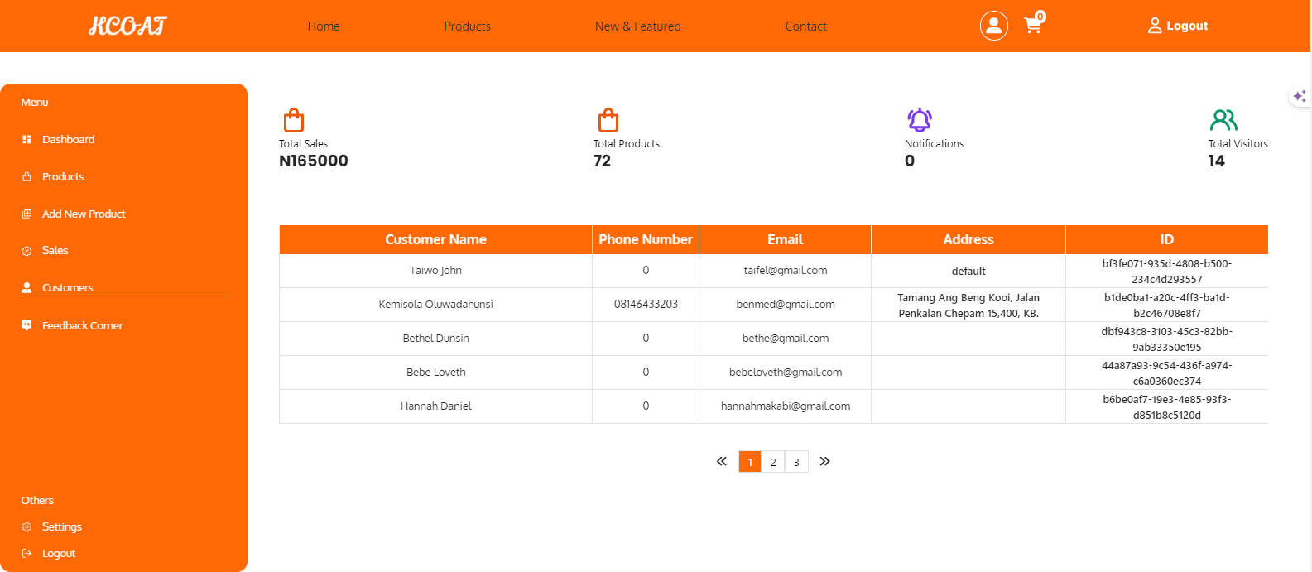Click the Total Sales shopping bag icon

(x=294, y=121)
